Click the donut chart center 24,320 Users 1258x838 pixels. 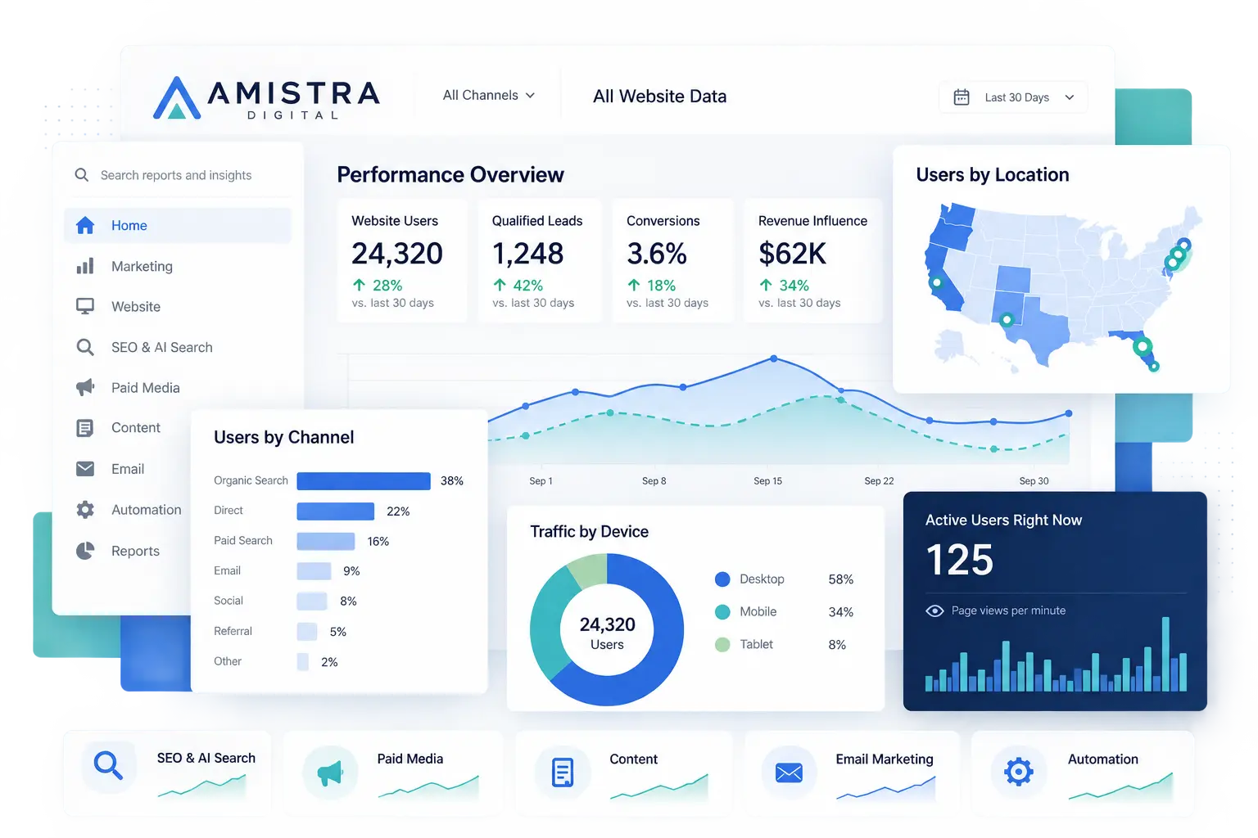point(607,633)
